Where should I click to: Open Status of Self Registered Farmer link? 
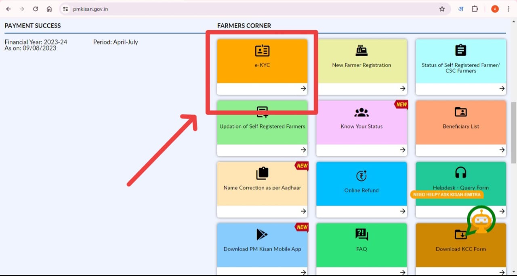(461, 67)
